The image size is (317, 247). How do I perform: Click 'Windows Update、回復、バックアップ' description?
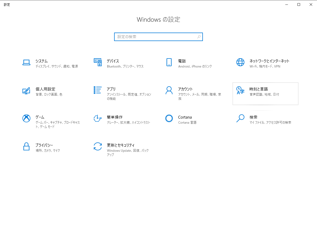(128, 153)
